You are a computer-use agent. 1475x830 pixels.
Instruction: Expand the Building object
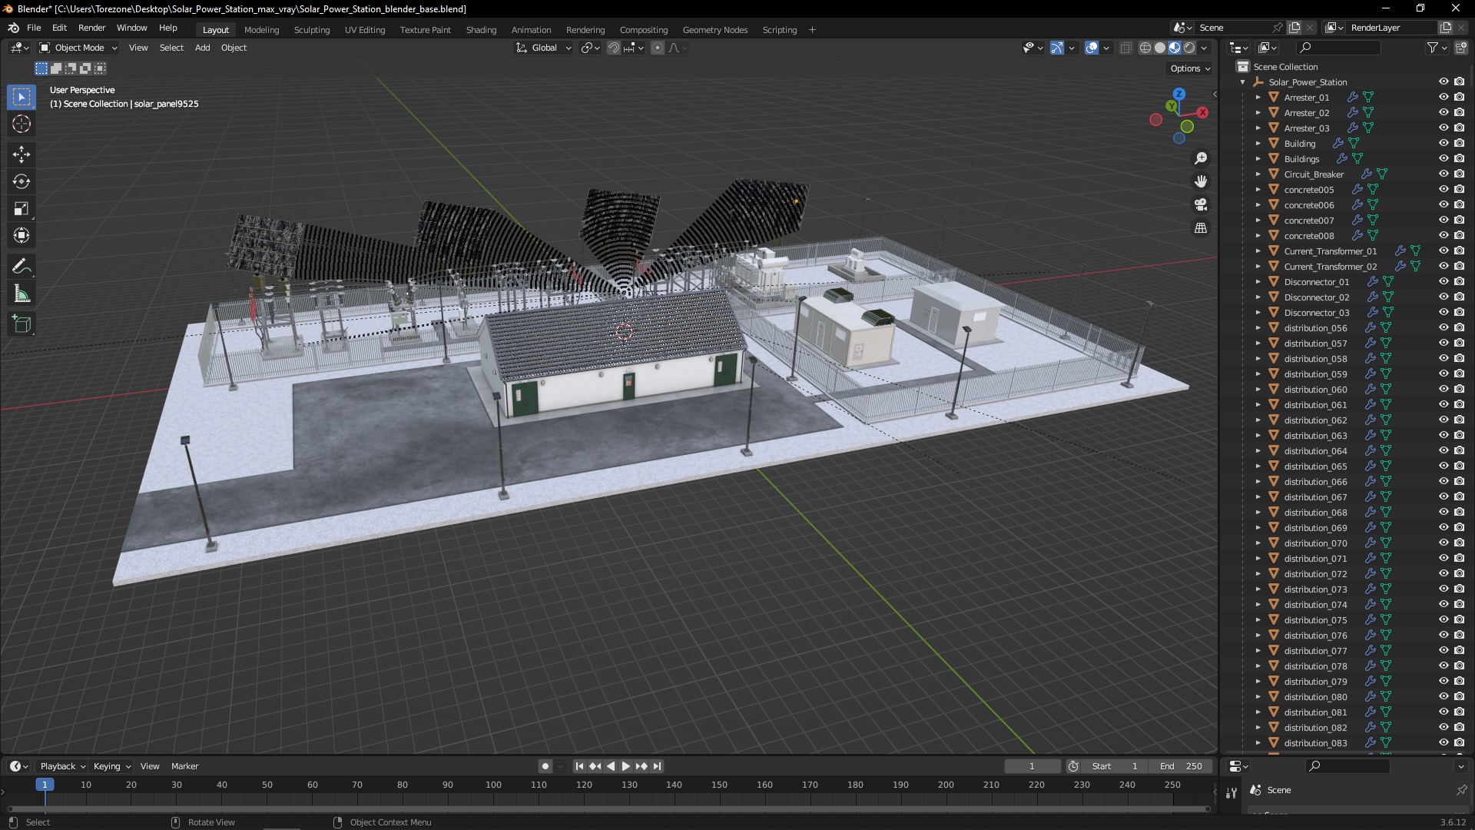1258,144
